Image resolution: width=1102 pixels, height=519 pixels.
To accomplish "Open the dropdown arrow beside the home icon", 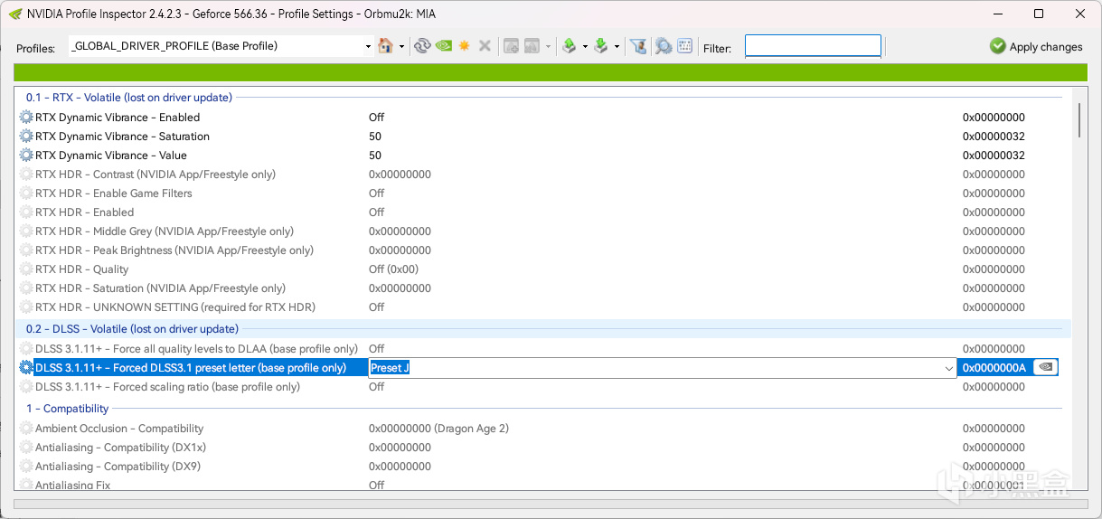I will point(401,46).
